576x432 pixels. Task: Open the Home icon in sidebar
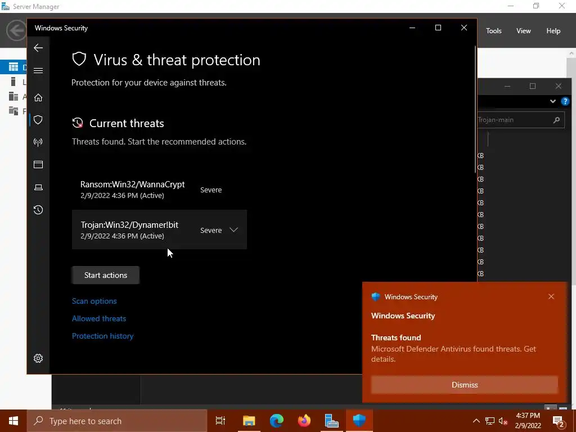[38, 97]
